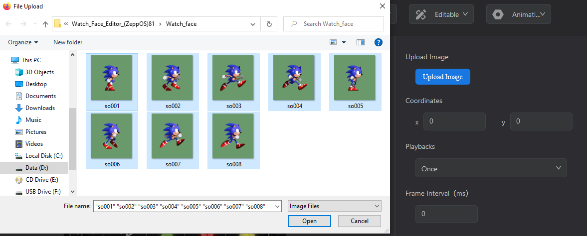Select the so007 image thumbnail
587x236 pixels.
173,140
